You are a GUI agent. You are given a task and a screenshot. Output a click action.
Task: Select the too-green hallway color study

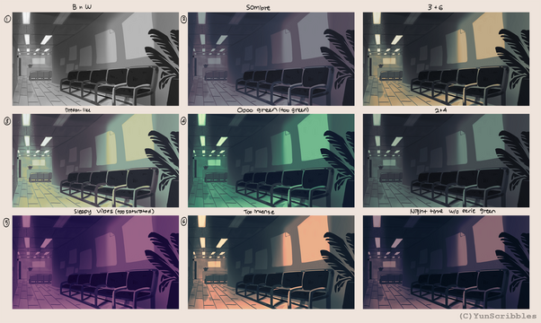[270, 161]
